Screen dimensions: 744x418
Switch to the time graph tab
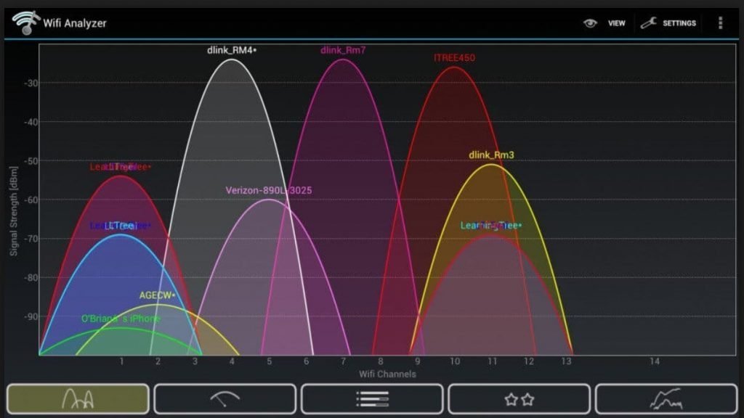[666, 398]
